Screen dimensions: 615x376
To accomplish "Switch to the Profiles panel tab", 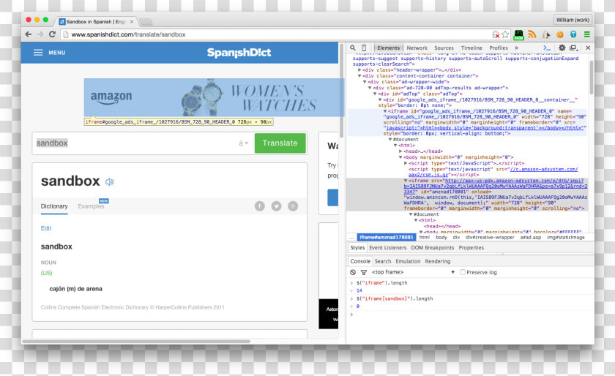I will pos(499,48).
